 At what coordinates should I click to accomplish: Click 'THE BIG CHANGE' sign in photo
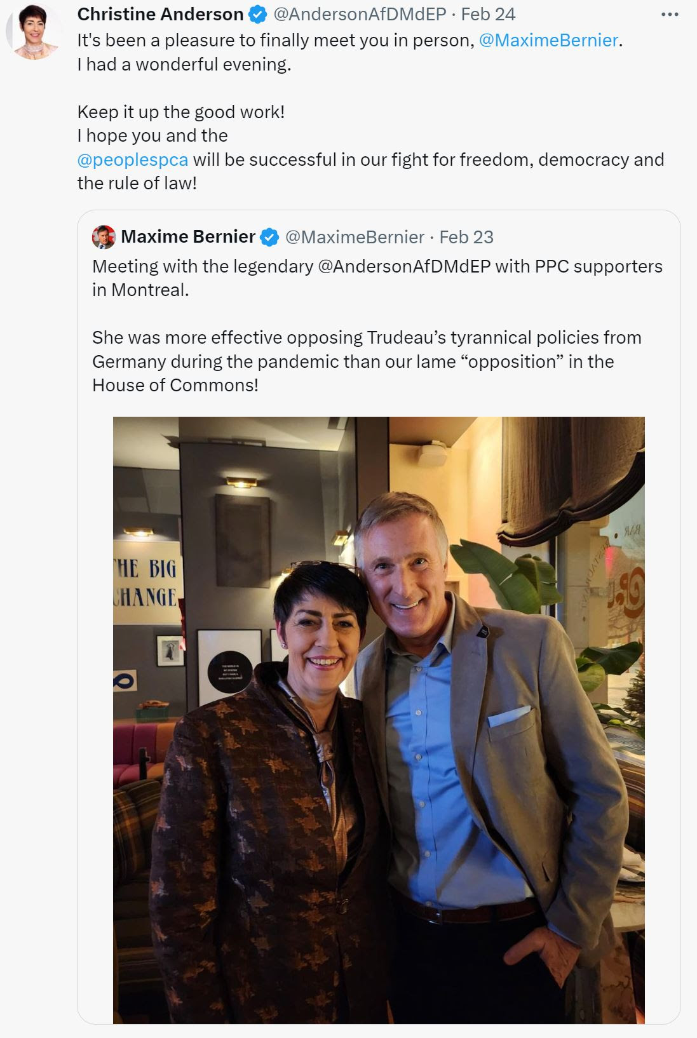click(x=145, y=582)
